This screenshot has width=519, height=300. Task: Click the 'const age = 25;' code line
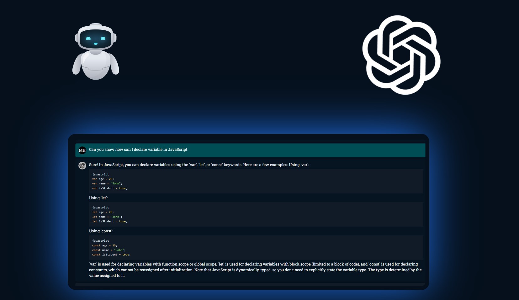tap(104, 245)
